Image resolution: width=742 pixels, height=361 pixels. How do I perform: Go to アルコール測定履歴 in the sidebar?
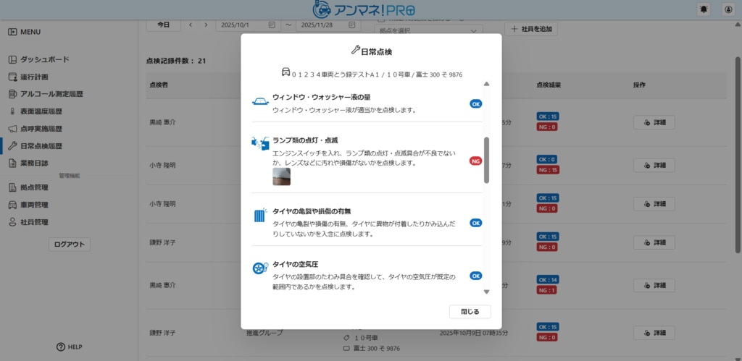[x=51, y=94]
